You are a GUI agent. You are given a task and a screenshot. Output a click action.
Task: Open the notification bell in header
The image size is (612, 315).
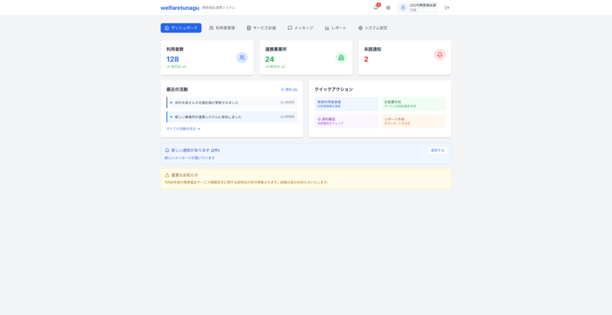[376, 8]
